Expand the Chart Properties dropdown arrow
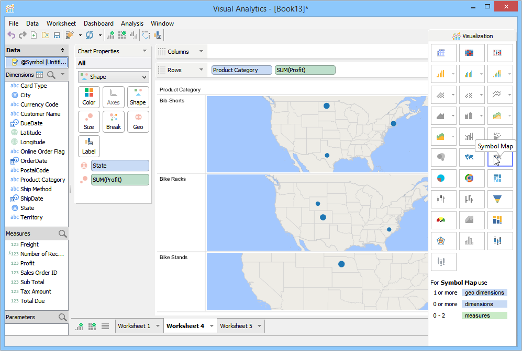 click(145, 51)
